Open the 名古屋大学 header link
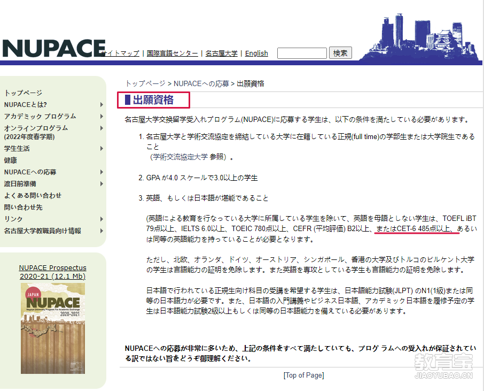Image resolution: width=484 pixels, height=391 pixels. click(221, 53)
